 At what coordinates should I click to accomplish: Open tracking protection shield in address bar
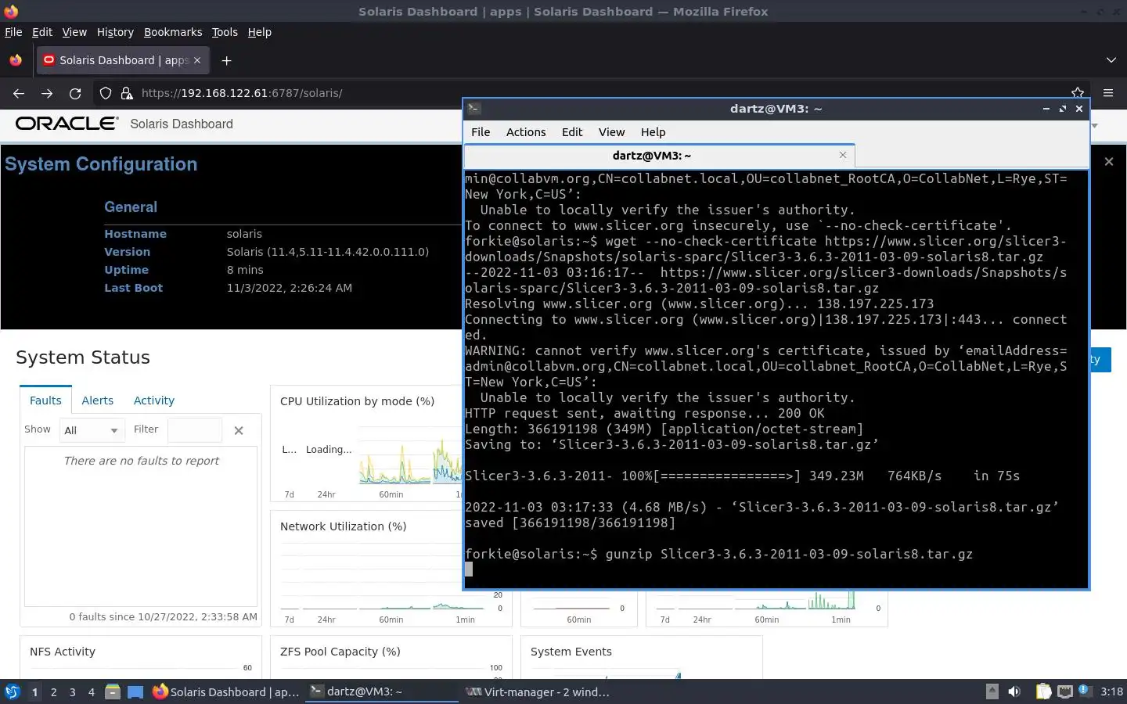[106, 93]
